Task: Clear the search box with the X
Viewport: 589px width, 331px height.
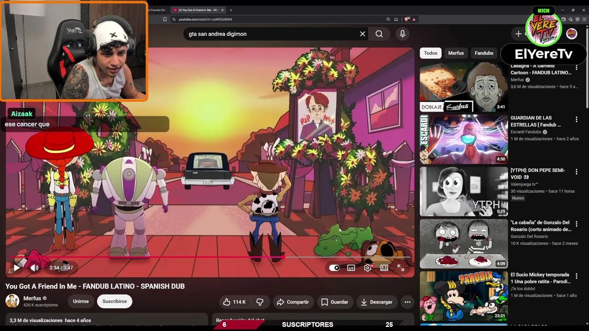Action: [363, 34]
